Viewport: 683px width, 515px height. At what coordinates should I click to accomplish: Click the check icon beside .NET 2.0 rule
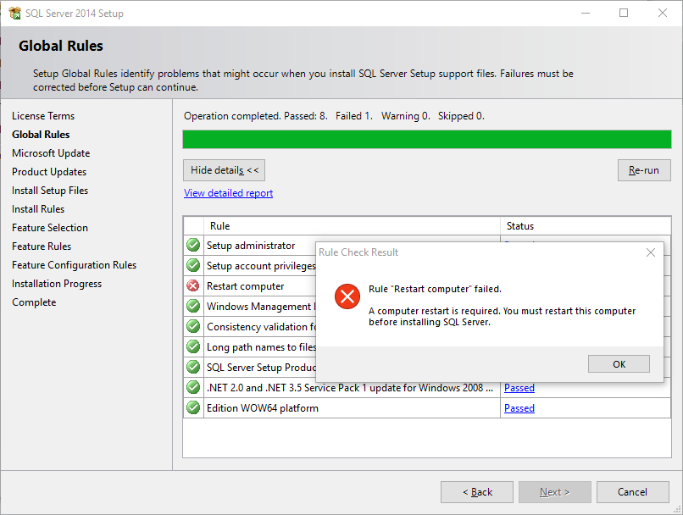point(193,387)
